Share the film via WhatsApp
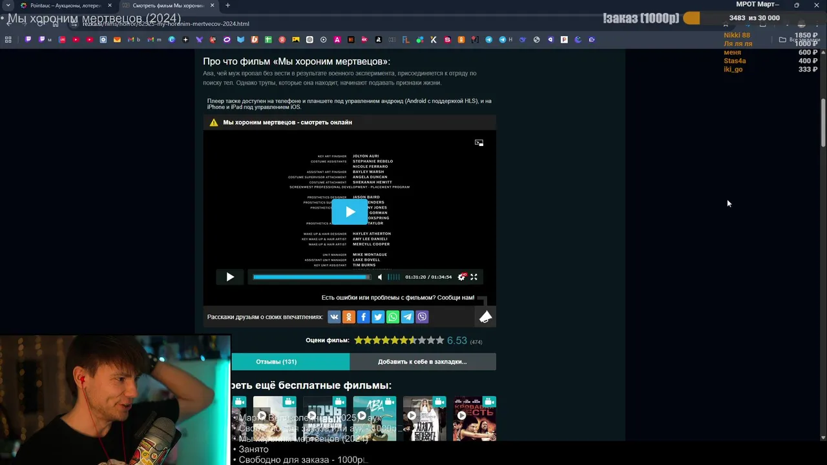The image size is (827, 465). [393, 316]
